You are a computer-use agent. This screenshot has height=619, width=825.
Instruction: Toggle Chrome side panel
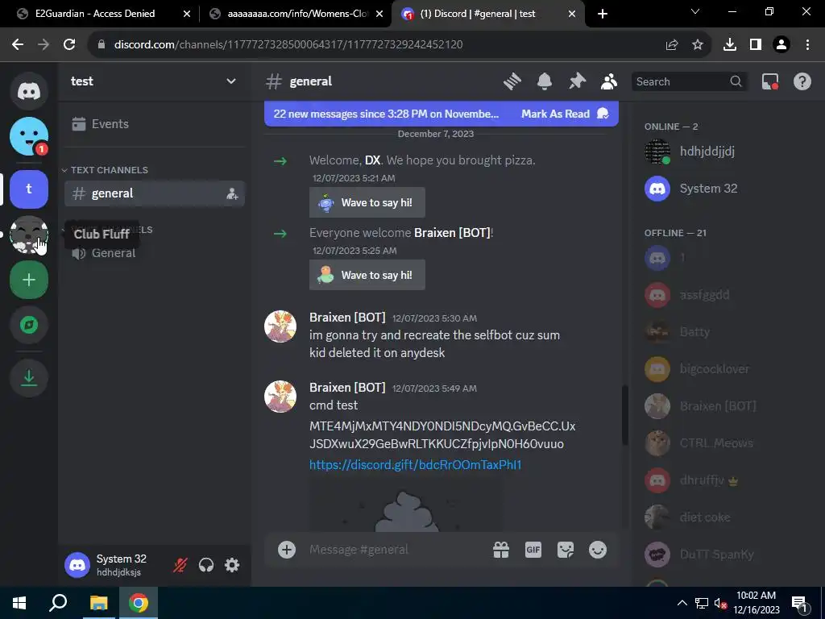tap(756, 44)
